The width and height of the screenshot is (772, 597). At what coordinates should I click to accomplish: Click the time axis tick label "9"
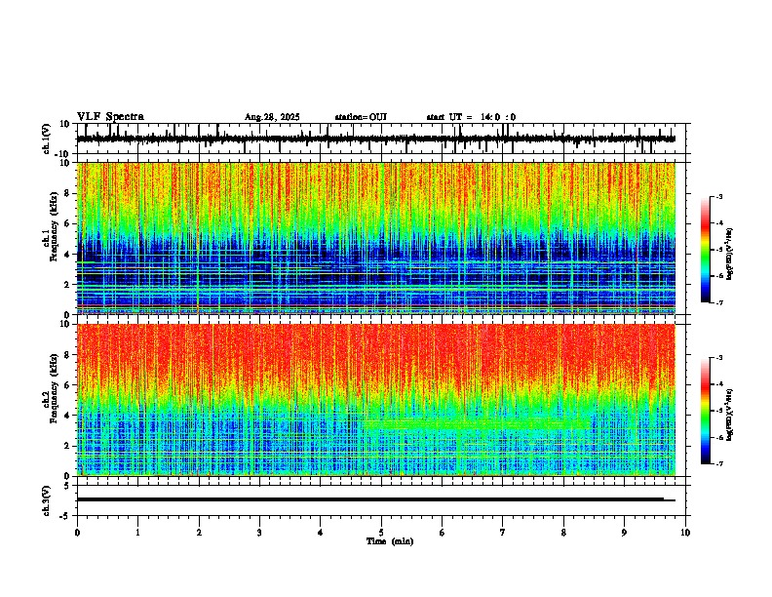(624, 533)
